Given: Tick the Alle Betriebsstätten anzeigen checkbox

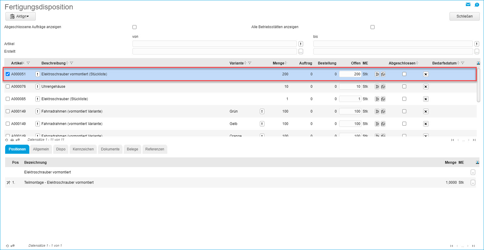Looking at the screenshot, I should pyautogui.click(x=372, y=27).
